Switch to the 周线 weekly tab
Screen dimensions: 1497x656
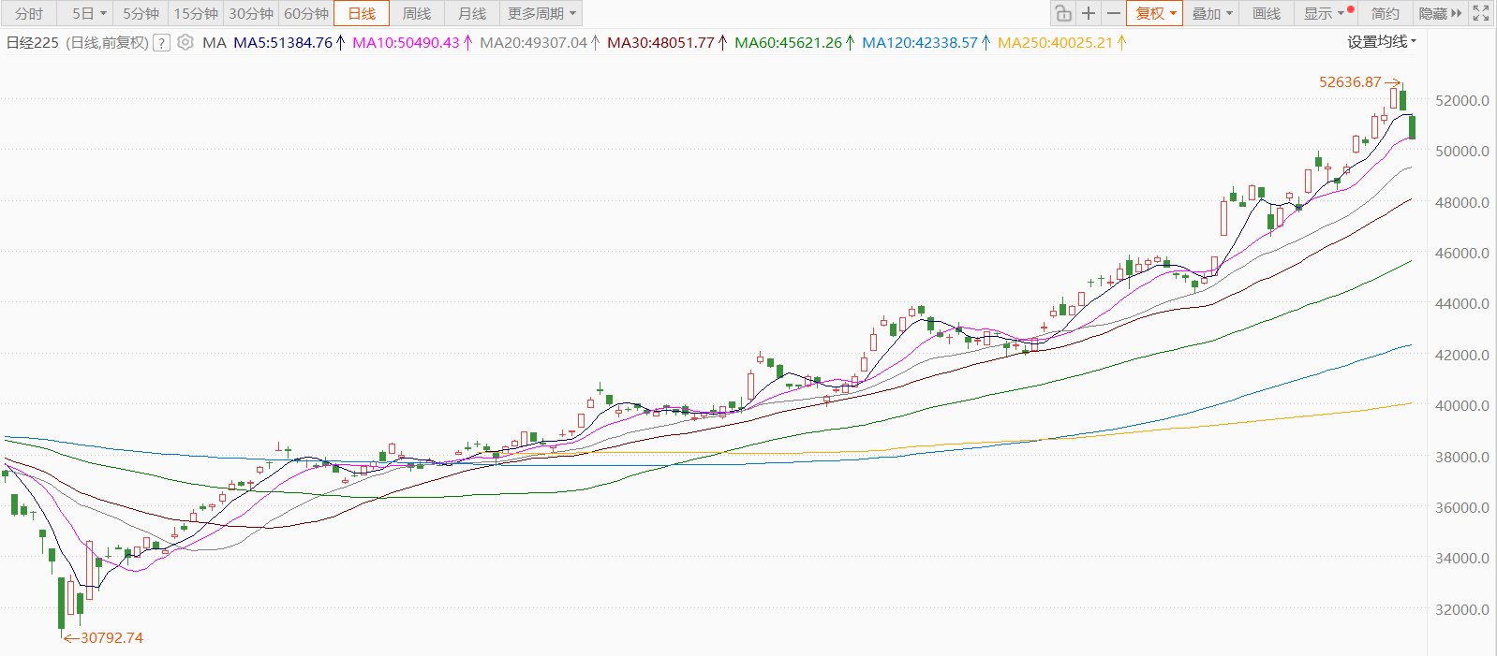click(x=417, y=13)
